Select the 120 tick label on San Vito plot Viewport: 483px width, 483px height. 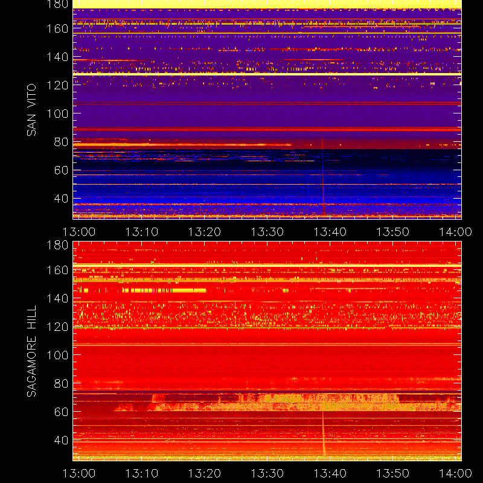[57, 85]
